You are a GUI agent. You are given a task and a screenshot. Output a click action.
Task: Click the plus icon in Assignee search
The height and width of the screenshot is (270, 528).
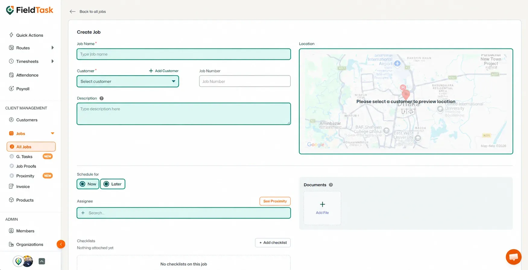pos(83,213)
